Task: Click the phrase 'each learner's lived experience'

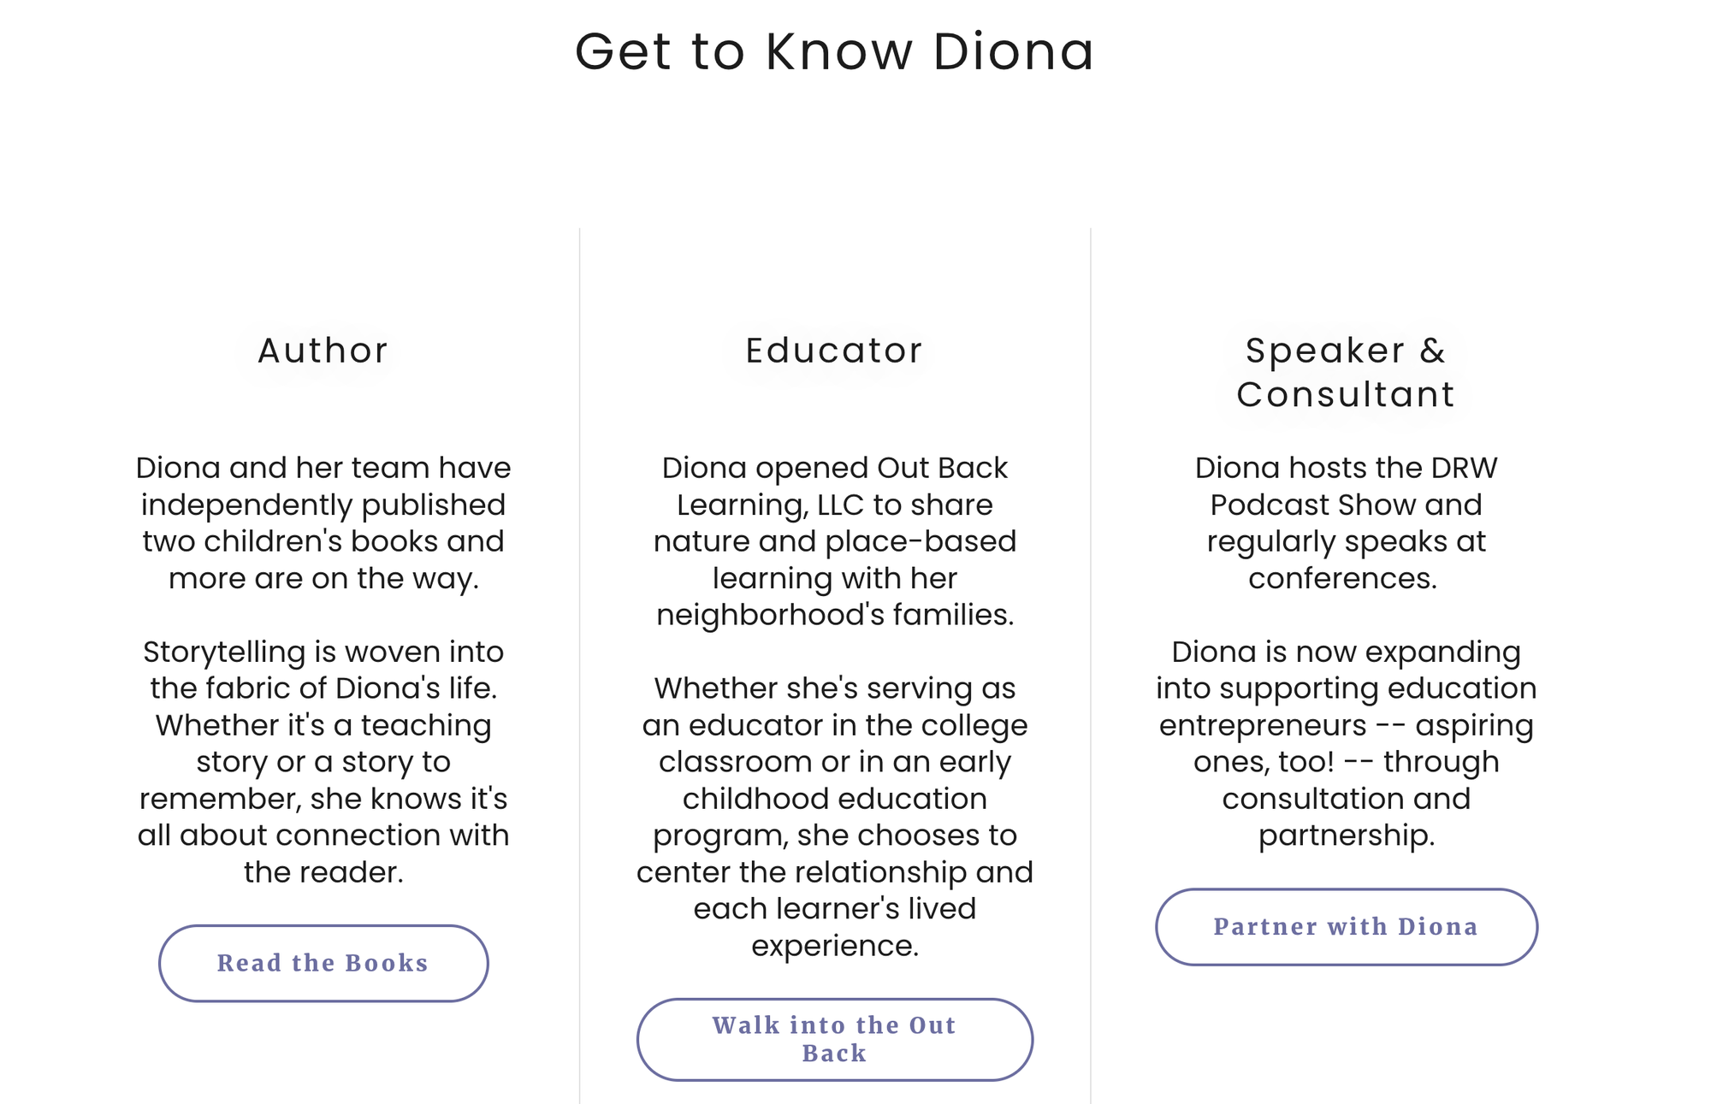Action: [x=835, y=927]
